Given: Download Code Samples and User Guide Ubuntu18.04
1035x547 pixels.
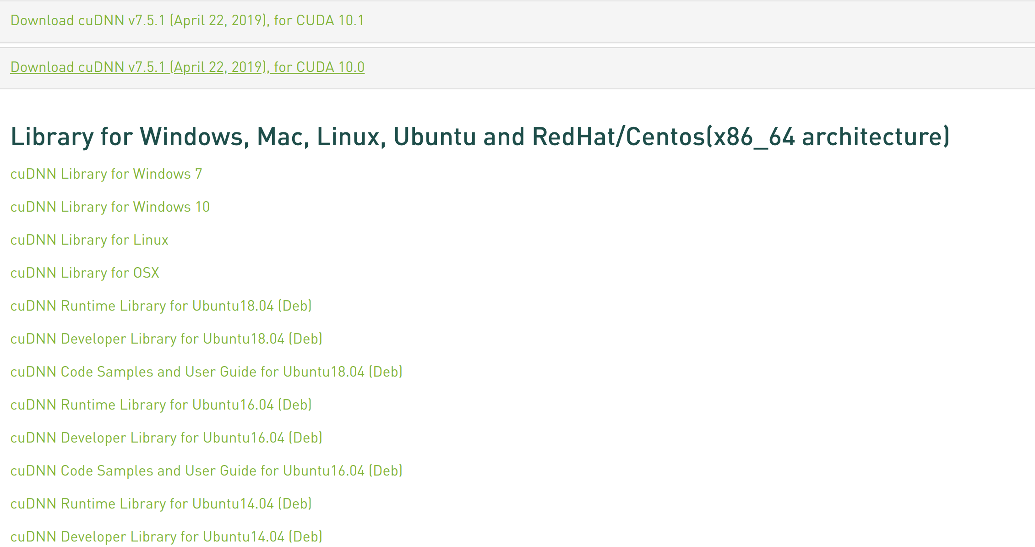Looking at the screenshot, I should (206, 372).
